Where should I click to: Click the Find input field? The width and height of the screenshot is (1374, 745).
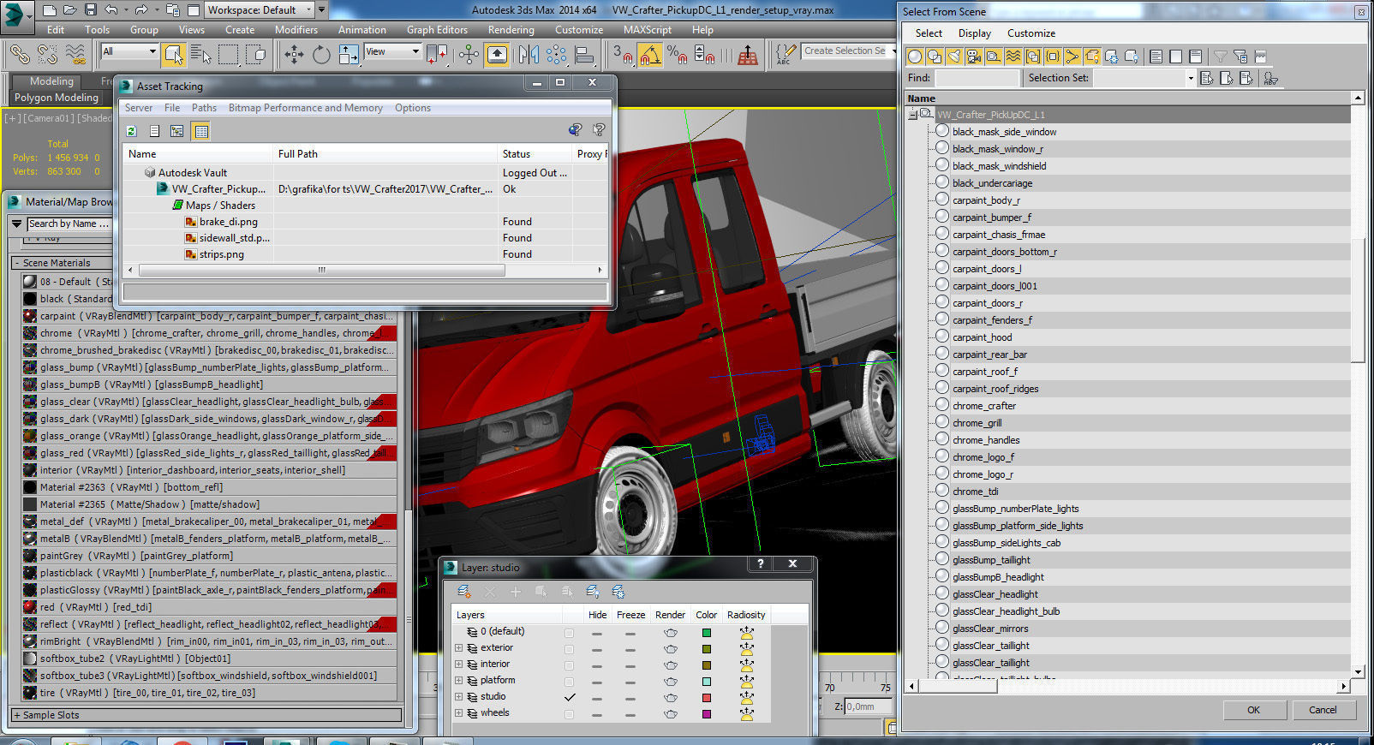point(977,78)
